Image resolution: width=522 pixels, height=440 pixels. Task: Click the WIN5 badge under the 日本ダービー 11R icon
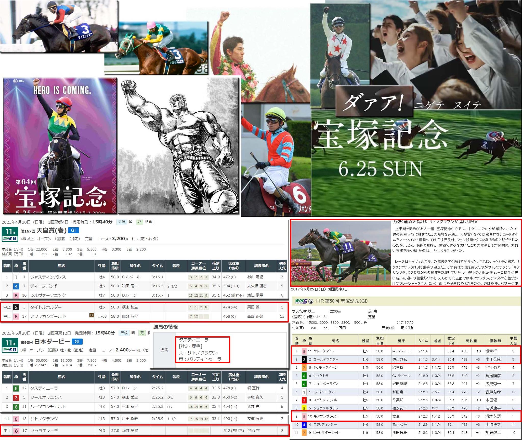[10, 350]
